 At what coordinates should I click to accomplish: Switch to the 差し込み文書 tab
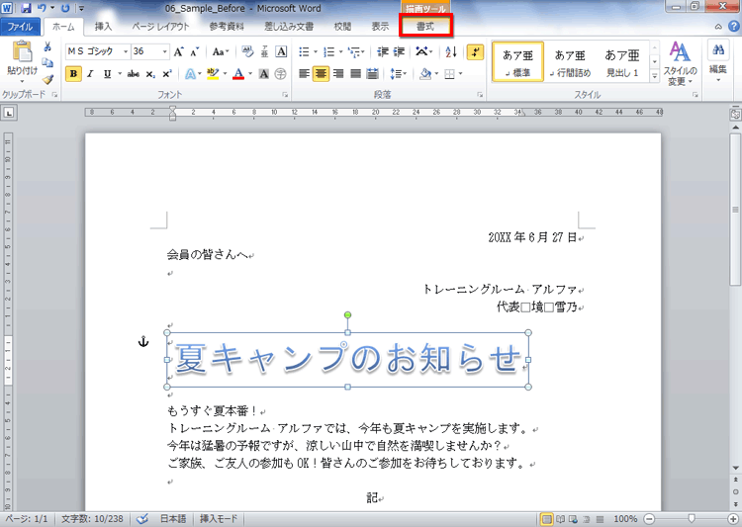click(289, 27)
